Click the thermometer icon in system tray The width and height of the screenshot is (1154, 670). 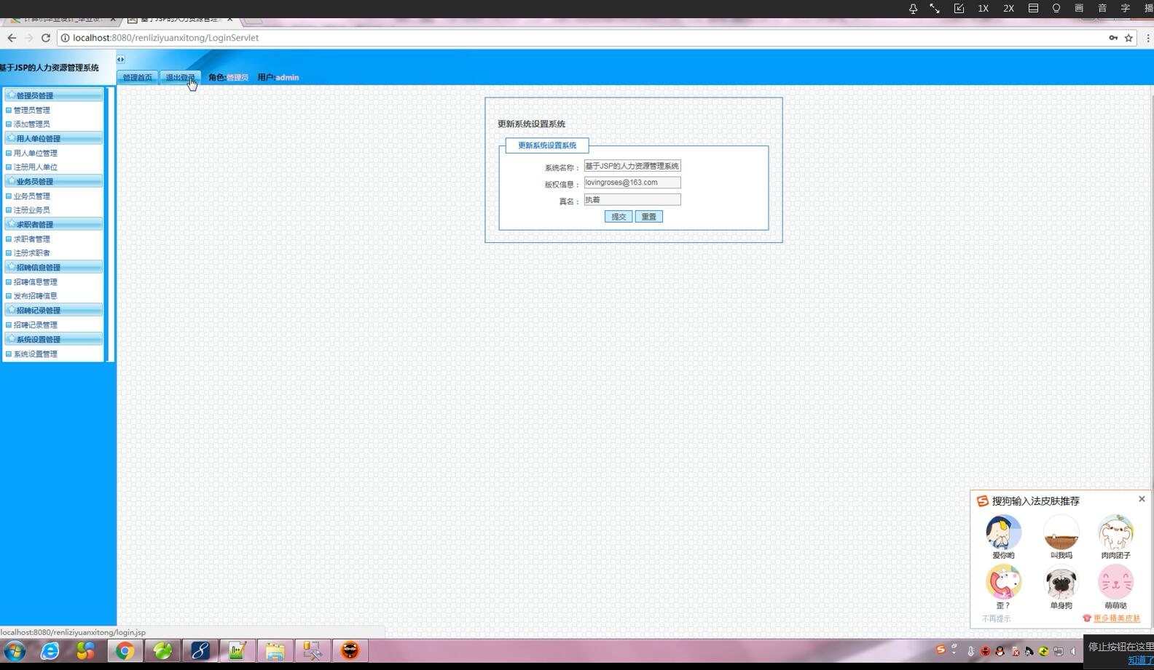[970, 651]
